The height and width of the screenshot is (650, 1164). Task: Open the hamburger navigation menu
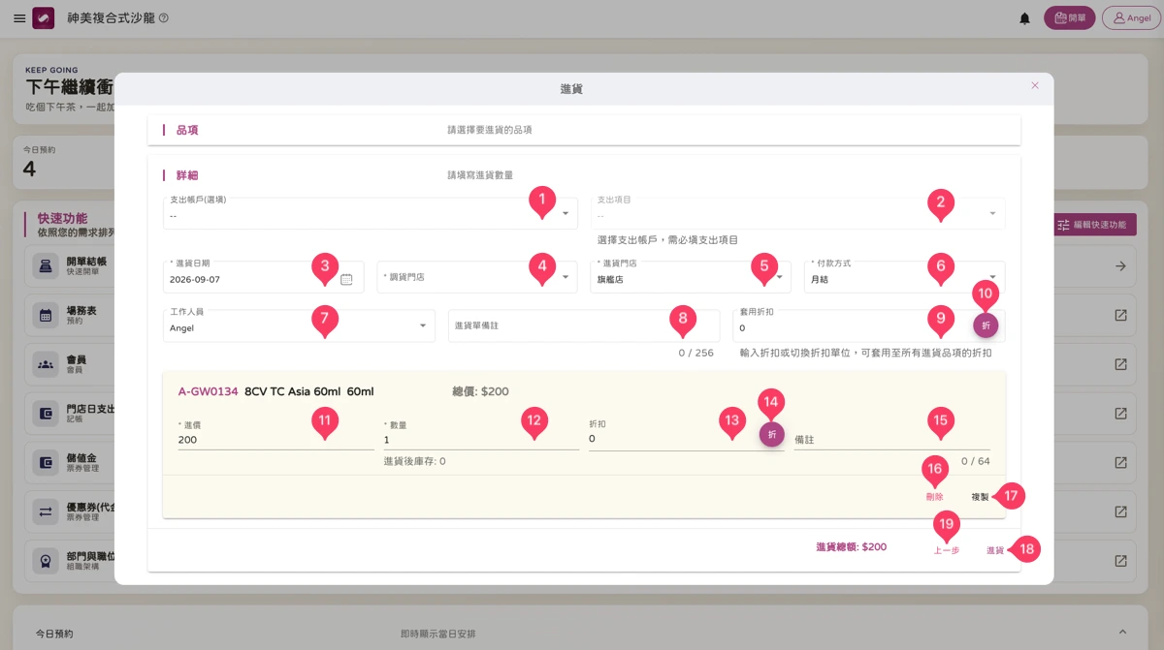19,18
